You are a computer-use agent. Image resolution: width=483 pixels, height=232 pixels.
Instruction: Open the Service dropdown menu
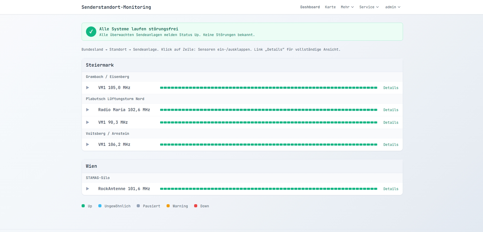(369, 7)
